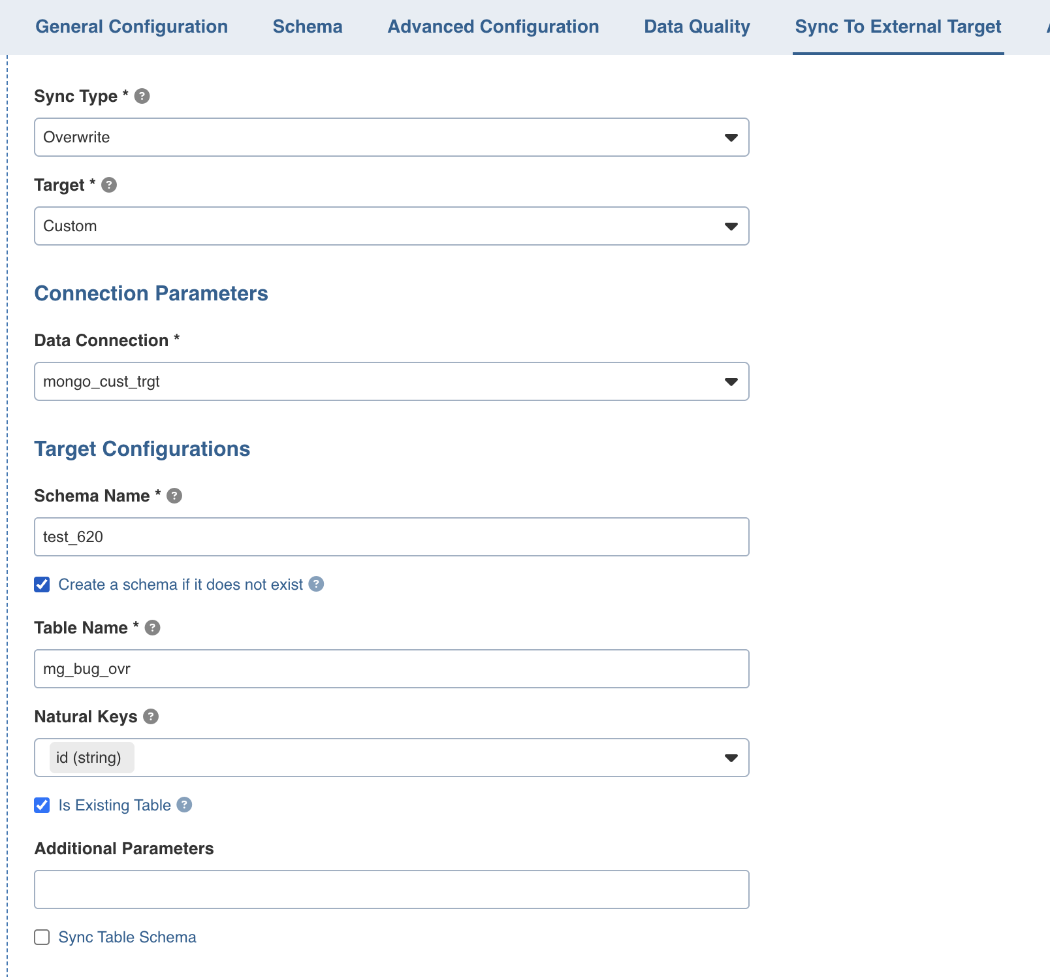1050x977 pixels.
Task: Focus the Table Name input field
Action: tap(391, 669)
